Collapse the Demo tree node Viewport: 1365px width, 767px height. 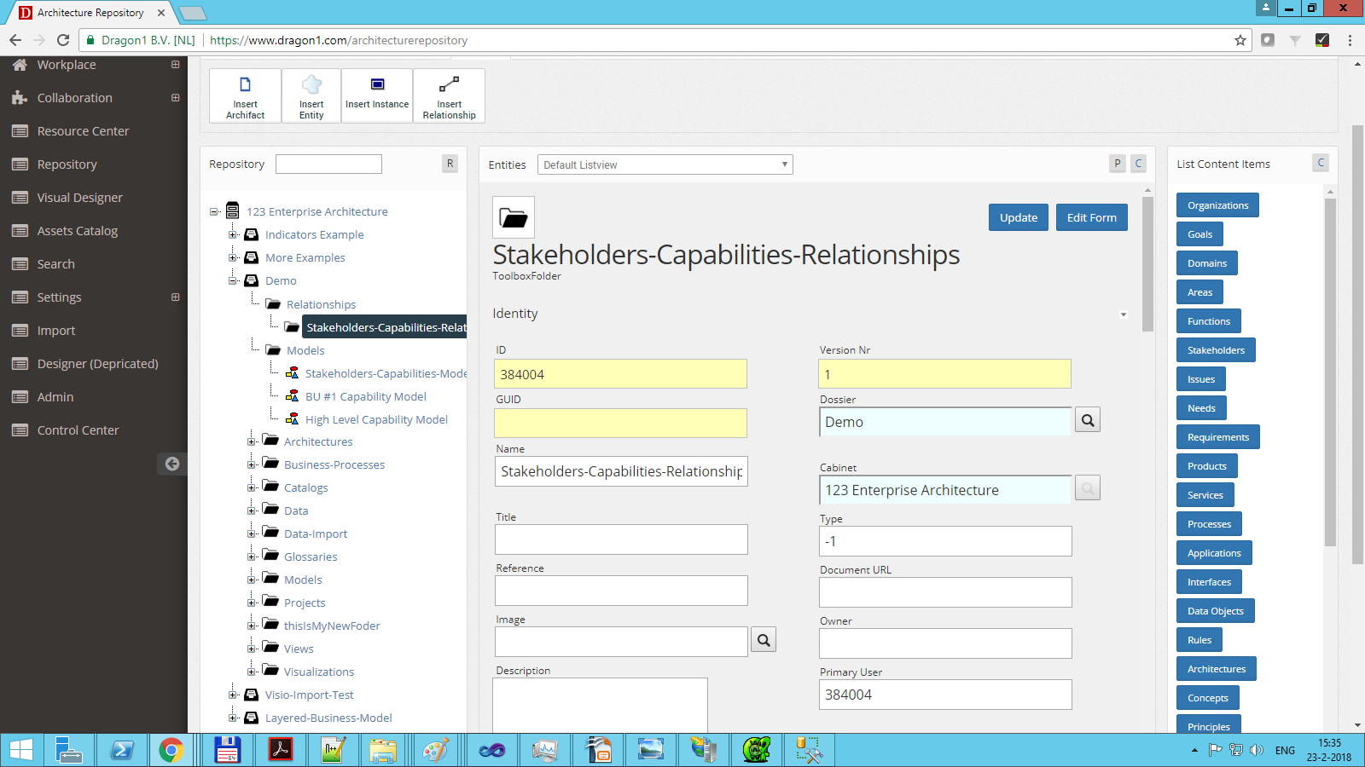tap(233, 280)
